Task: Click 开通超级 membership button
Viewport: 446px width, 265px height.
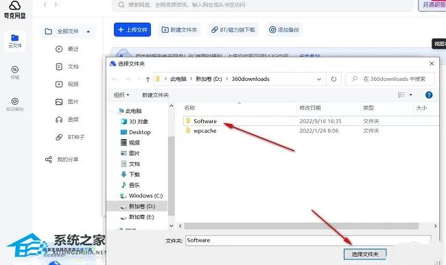Action: click(433, 5)
